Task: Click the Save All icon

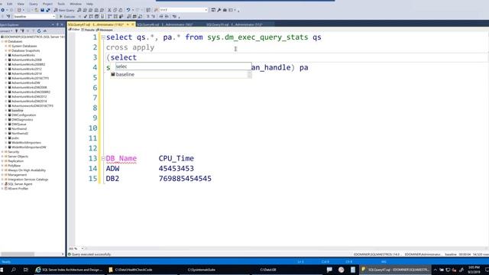Action: tap(47, 10)
